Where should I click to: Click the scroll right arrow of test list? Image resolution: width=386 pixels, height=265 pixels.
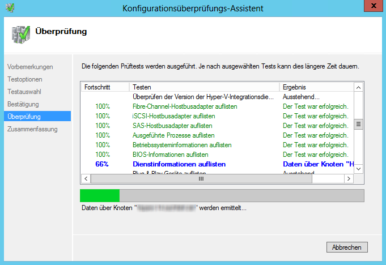349,179
